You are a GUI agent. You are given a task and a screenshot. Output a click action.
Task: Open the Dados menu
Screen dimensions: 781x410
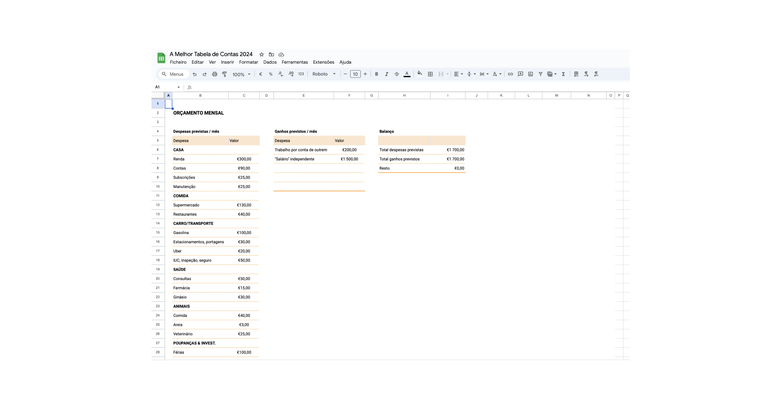pyautogui.click(x=270, y=62)
